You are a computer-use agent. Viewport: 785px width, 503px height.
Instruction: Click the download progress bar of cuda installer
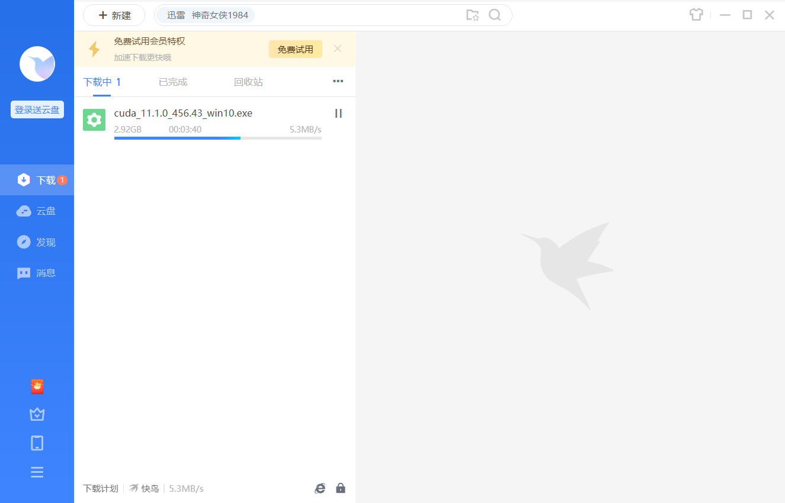tap(217, 138)
